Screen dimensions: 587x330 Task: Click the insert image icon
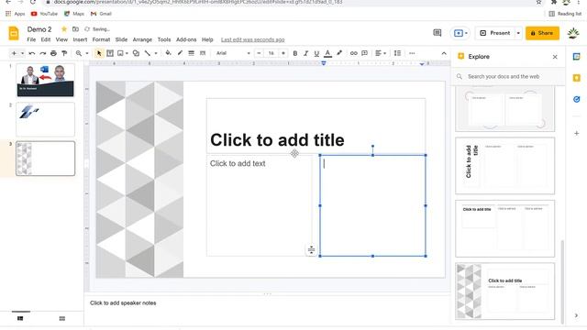tap(120, 53)
